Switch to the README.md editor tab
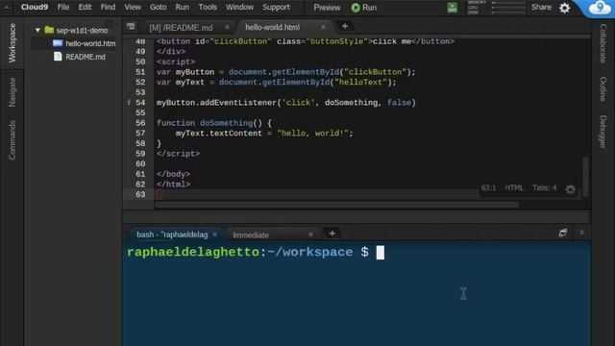This screenshot has width=615, height=346. tap(181, 28)
